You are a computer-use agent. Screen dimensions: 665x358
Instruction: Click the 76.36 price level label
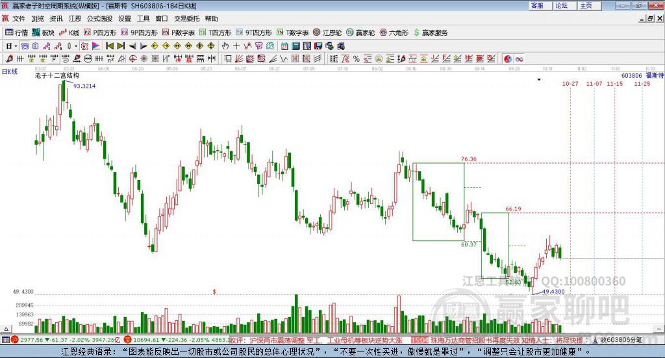[469, 159]
